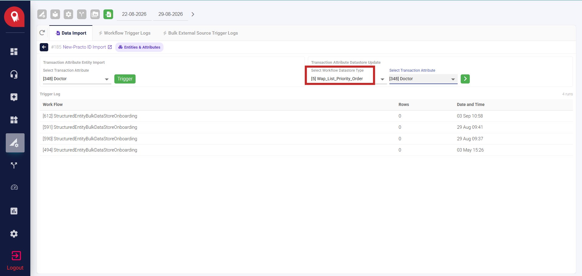Select the highlighted design-settings sidebar icon
Image resolution: width=582 pixels, height=276 pixels.
point(15,143)
